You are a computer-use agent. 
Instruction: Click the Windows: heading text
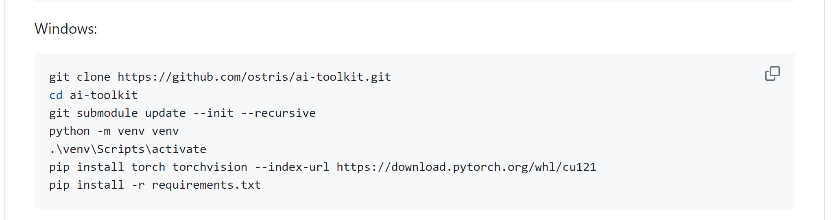[66, 29]
